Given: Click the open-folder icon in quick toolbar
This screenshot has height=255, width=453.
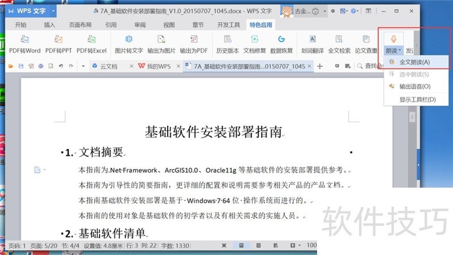Looking at the screenshot, I should tap(11, 66).
